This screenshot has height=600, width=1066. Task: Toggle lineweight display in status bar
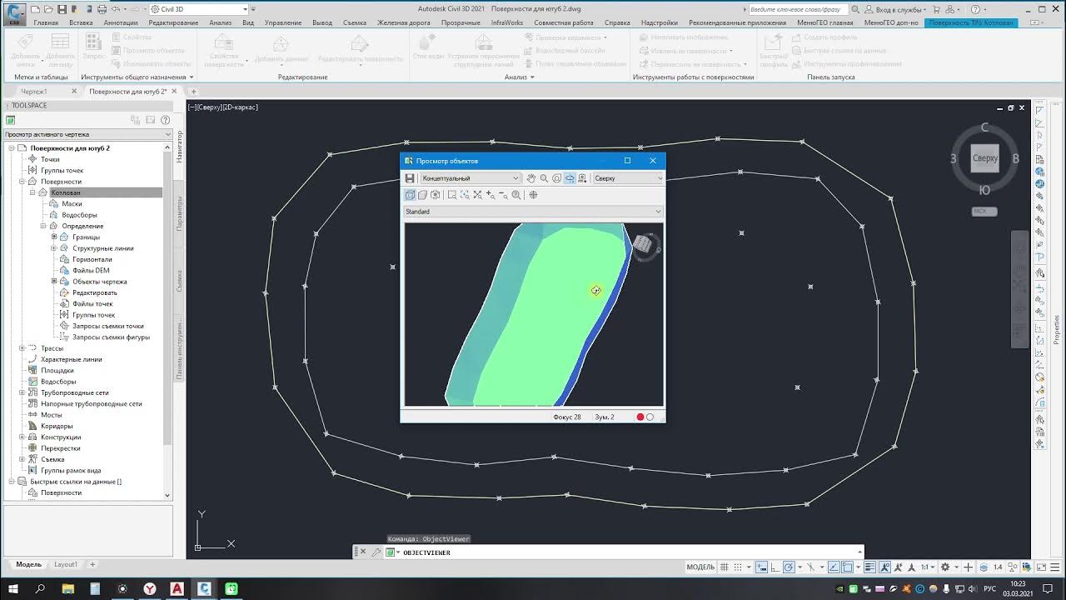pyautogui.click(x=869, y=567)
